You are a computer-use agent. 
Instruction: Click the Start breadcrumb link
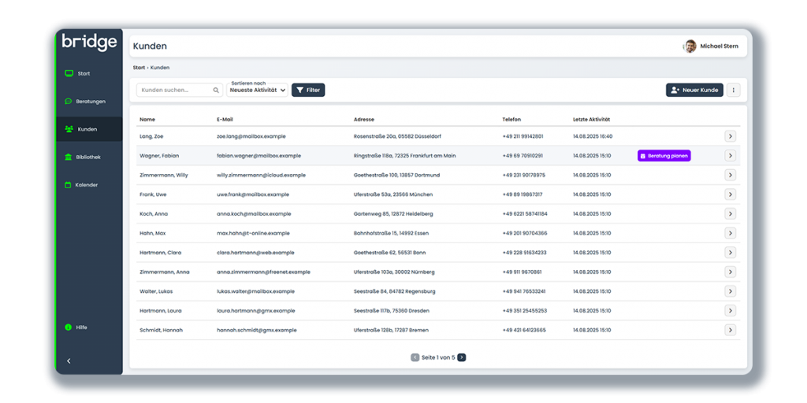tap(139, 68)
